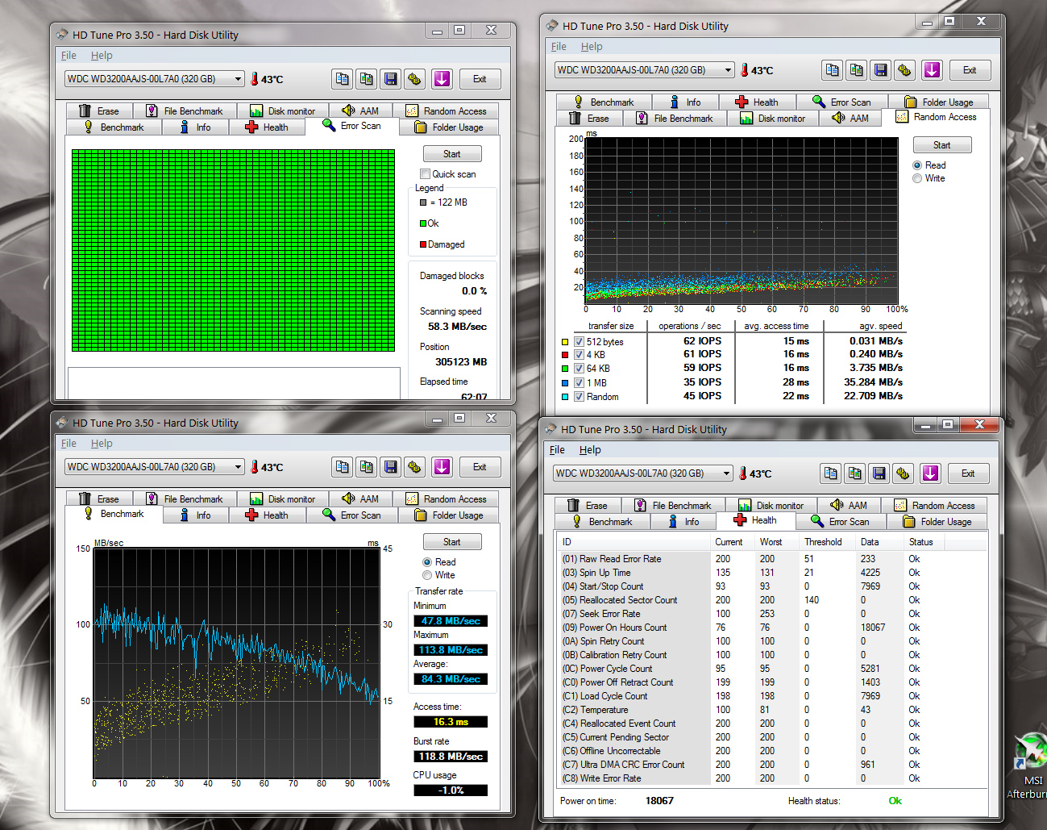Save screenshot floppy icon in Health window
The width and height of the screenshot is (1047, 830).
pos(879,473)
